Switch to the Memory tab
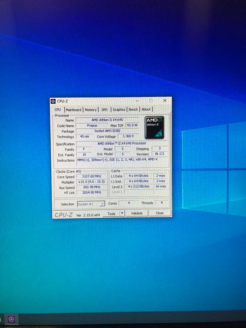The height and width of the screenshot is (328, 246). coord(91,110)
